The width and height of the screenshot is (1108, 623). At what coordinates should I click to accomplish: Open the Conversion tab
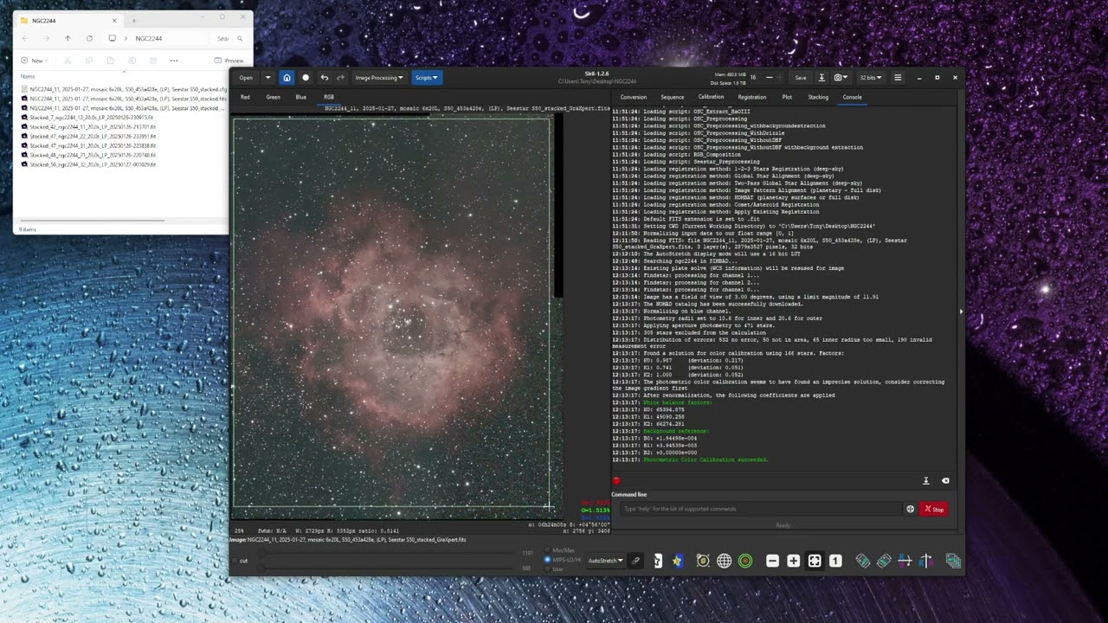point(634,97)
